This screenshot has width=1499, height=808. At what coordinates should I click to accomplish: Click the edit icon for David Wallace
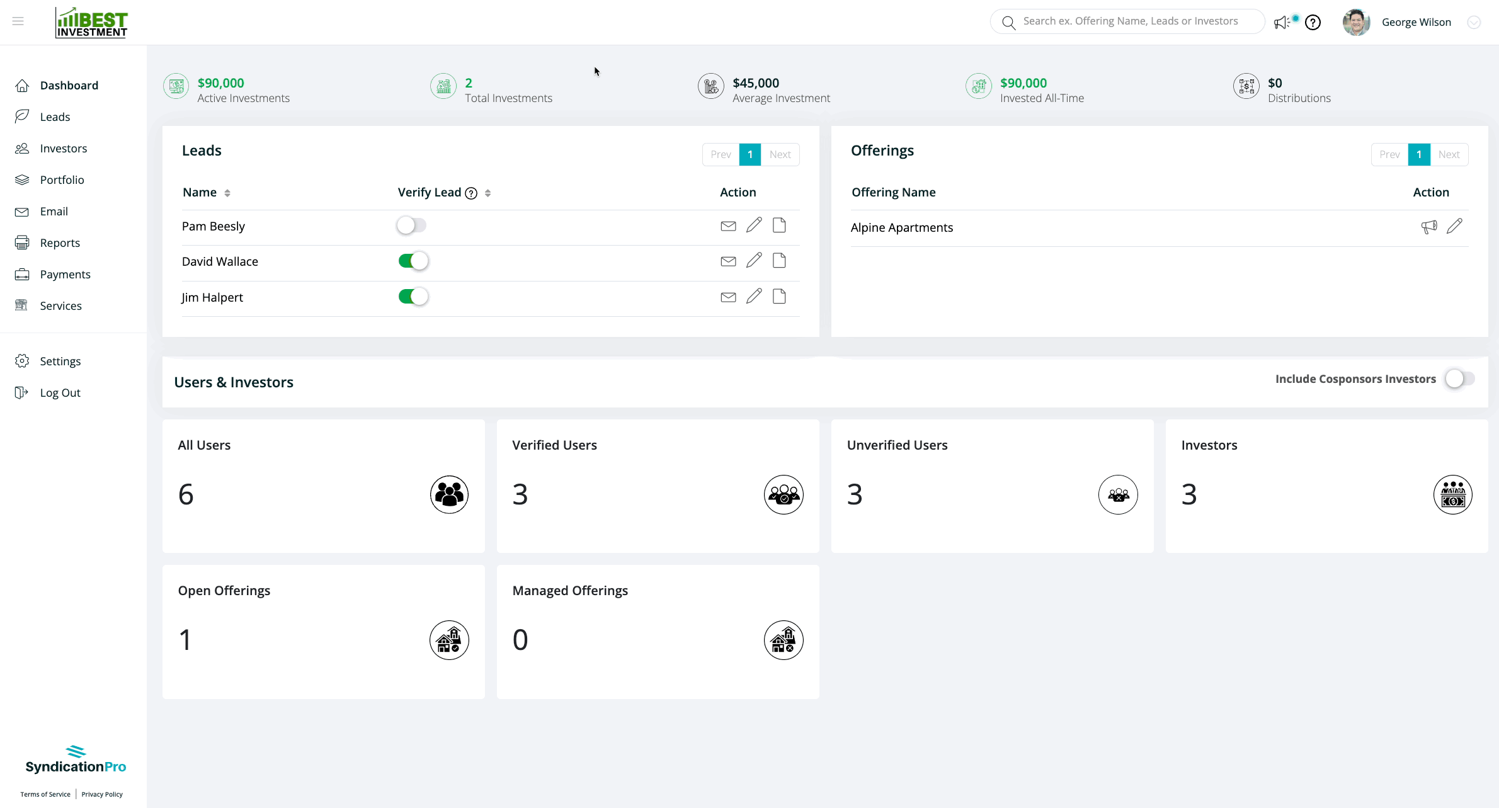pos(754,261)
